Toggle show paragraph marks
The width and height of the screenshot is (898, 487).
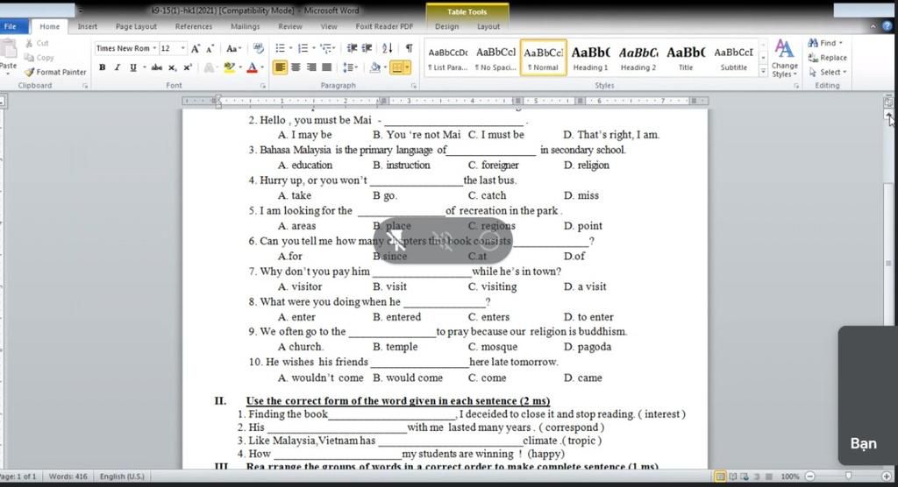coord(409,49)
